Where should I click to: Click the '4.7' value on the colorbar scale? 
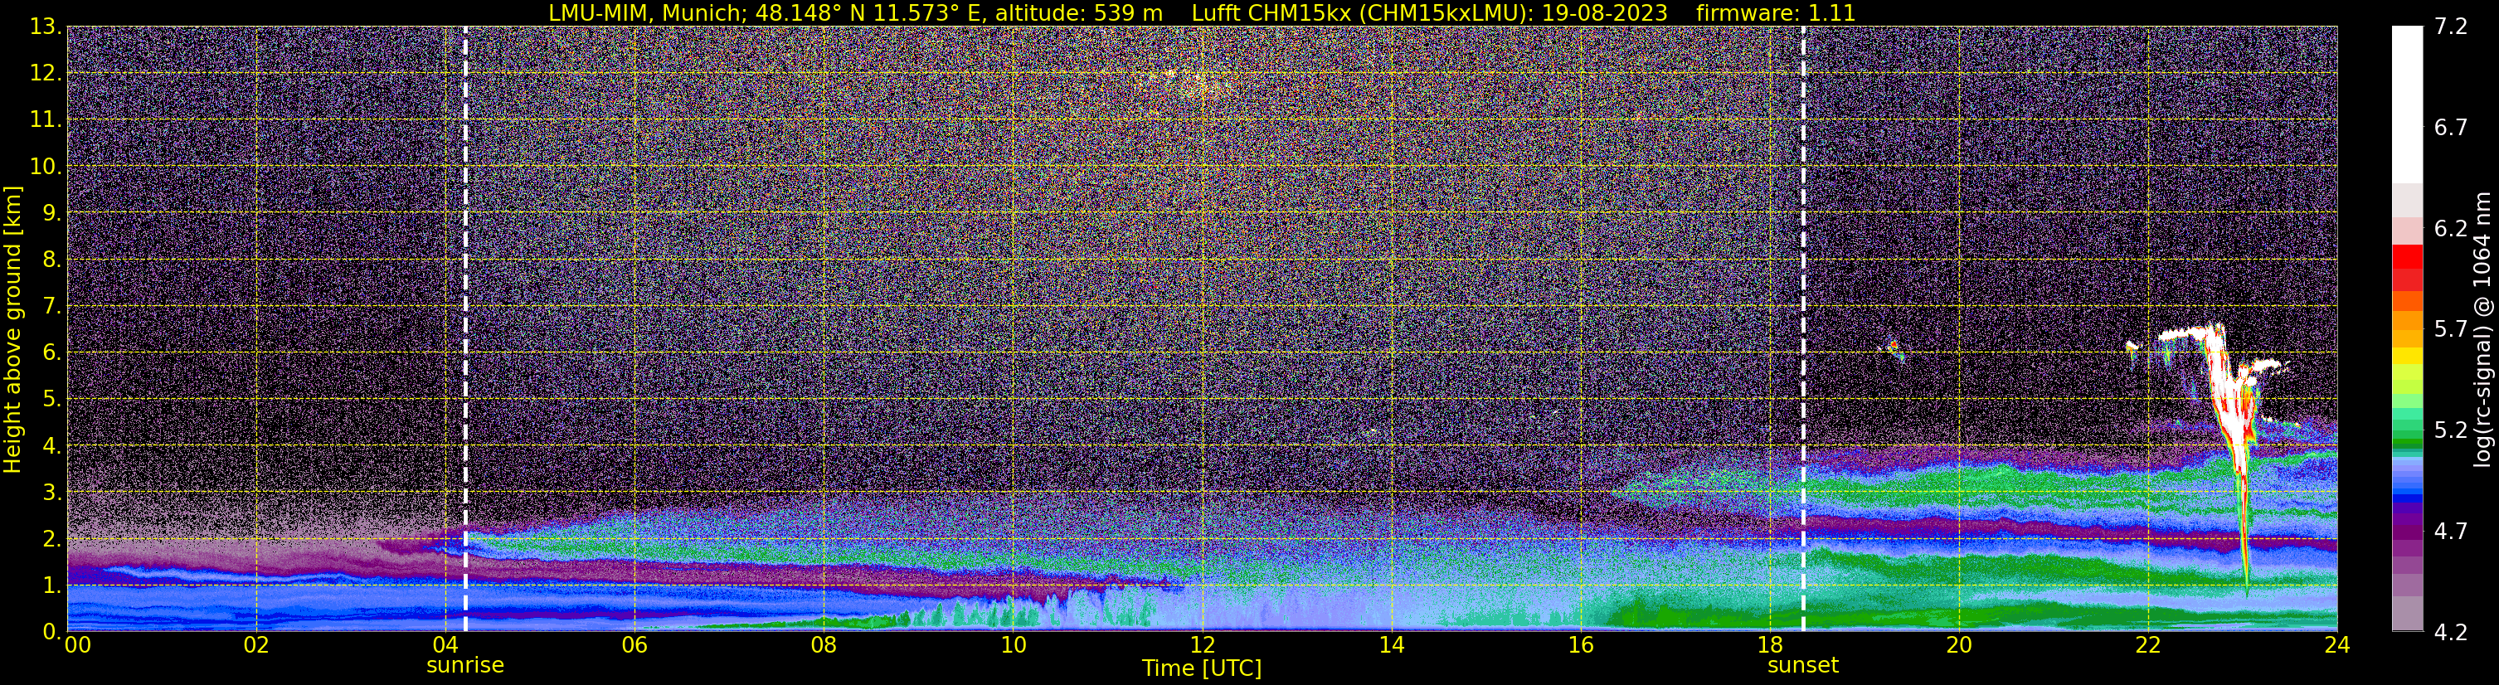(x=2451, y=532)
